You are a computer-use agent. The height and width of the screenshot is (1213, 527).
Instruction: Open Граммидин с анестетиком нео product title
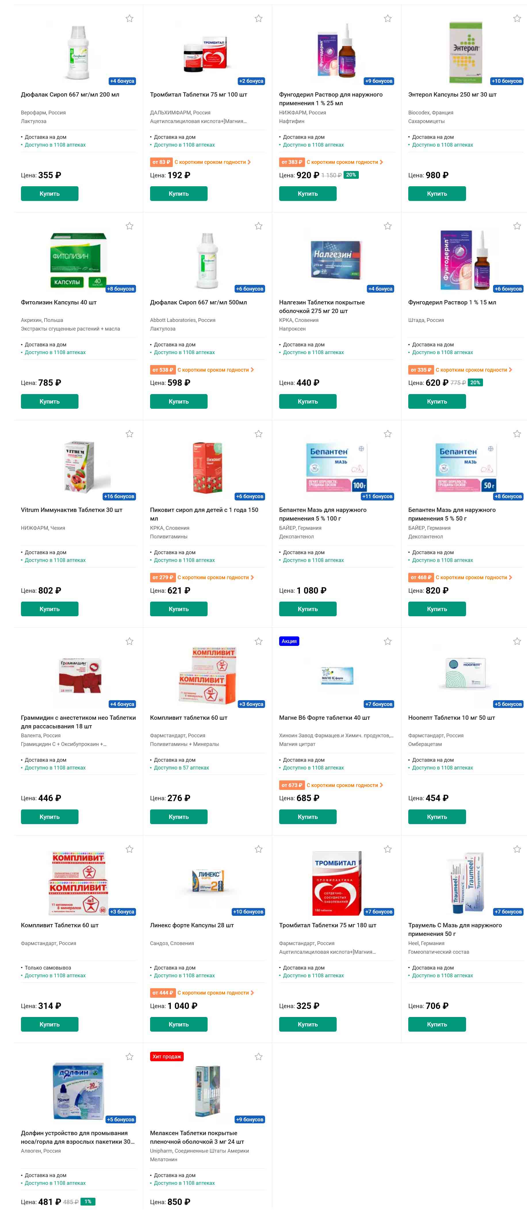click(78, 722)
